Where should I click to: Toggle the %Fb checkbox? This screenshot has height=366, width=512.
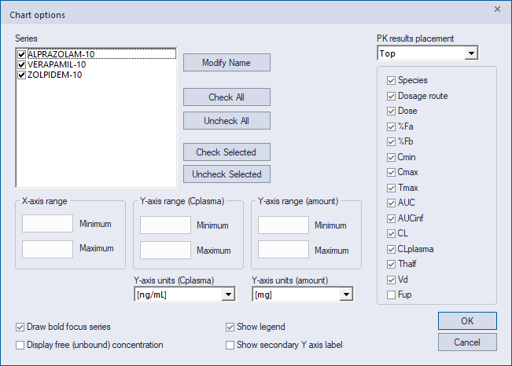click(x=391, y=142)
